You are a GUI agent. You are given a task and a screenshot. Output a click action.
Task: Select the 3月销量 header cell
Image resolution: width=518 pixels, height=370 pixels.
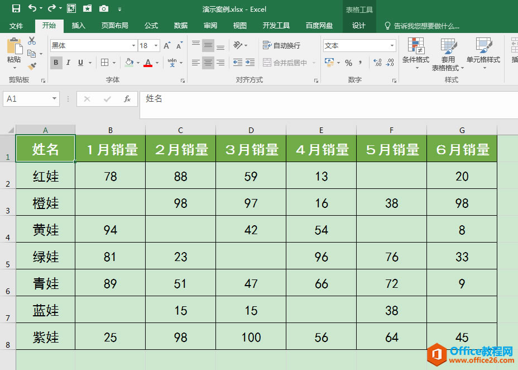(x=251, y=149)
